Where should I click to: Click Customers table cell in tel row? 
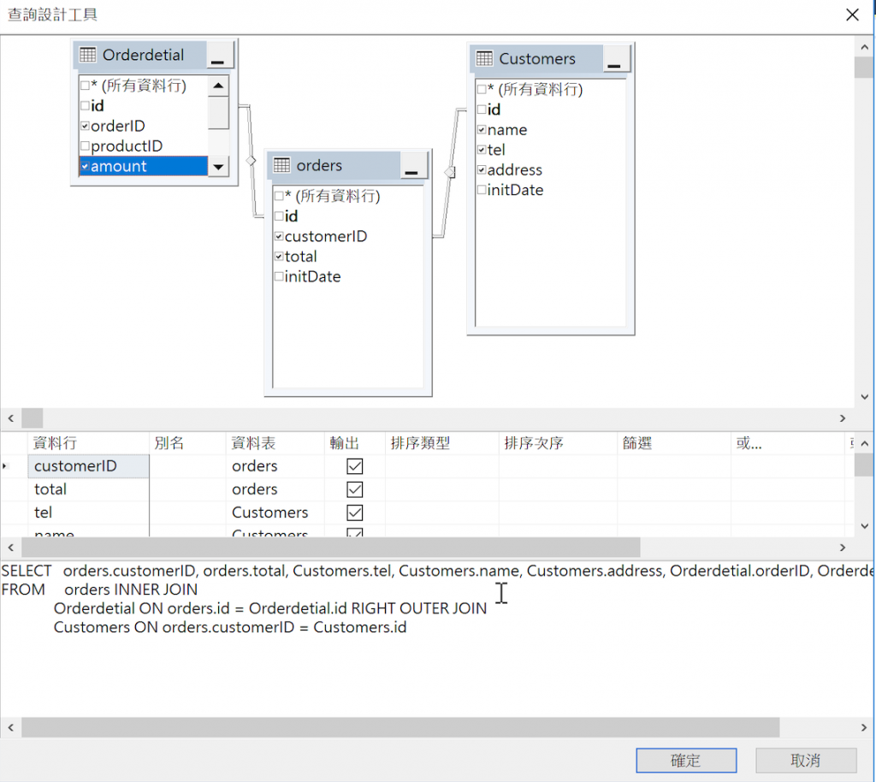pos(275,512)
